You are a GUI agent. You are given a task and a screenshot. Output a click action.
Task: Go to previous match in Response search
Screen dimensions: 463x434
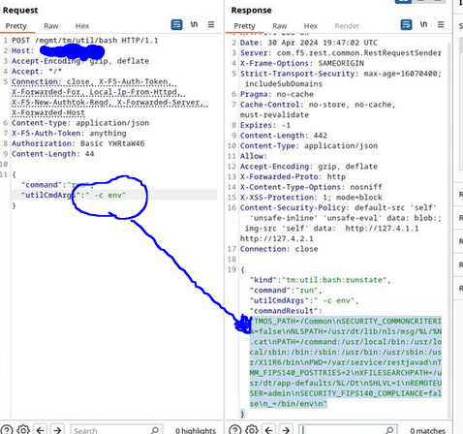click(x=268, y=430)
